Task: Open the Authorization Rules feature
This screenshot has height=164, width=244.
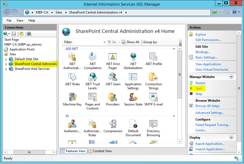Action: [92, 128]
